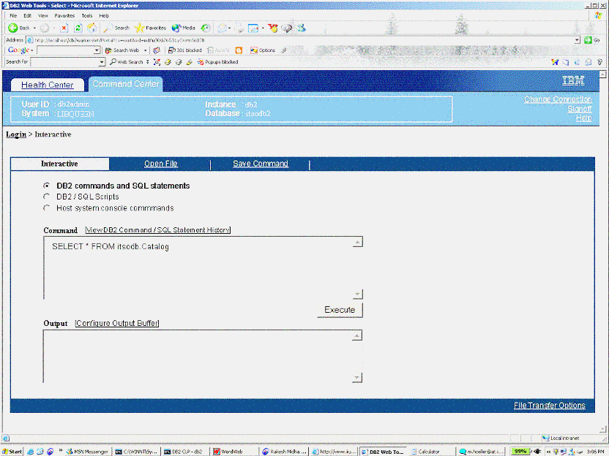Choose Host system console commands option
The height and width of the screenshot is (456, 609).
pyautogui.click(x=48, y=208)
